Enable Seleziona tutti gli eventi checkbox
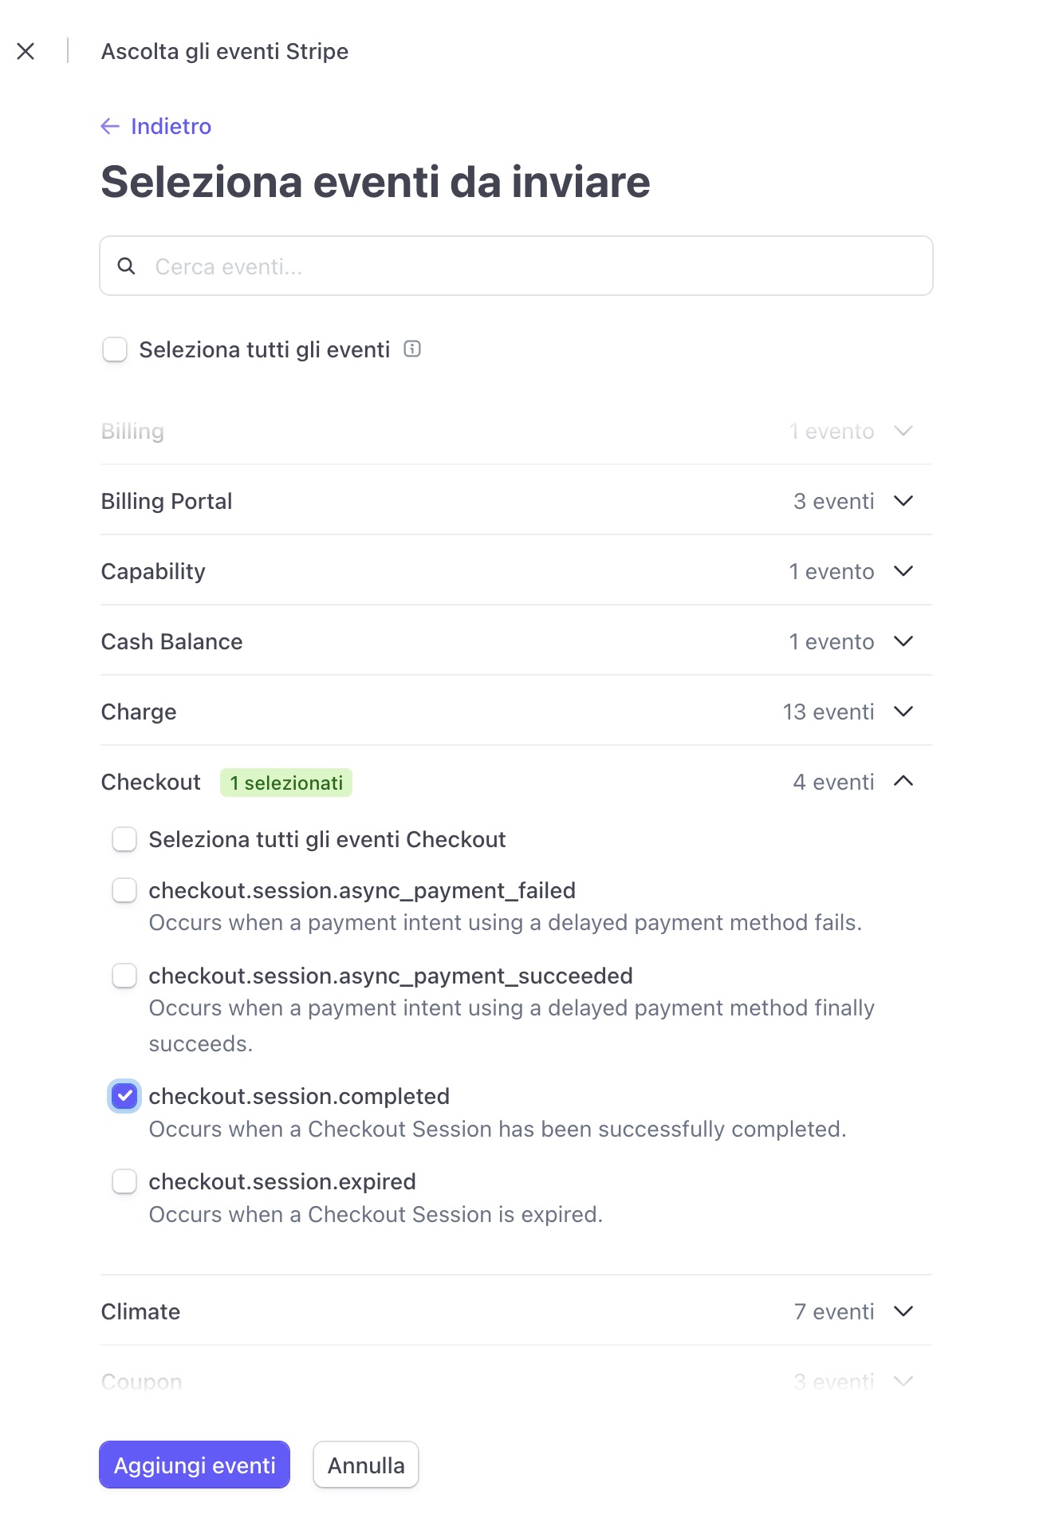 [x=115, y=349]
